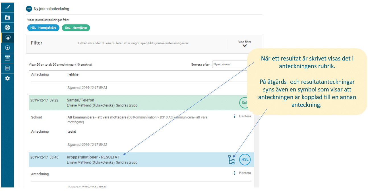This screenshot has height=192, width=368.
Task: Toggle the SoL - Hemtjänst filter chip
Action: point(76,28)
